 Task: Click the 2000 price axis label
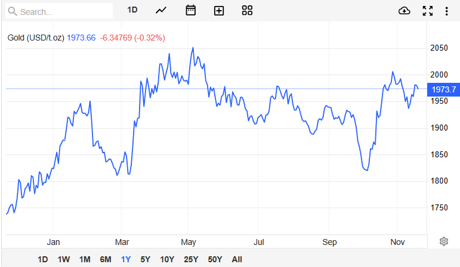tap(439, 74)
